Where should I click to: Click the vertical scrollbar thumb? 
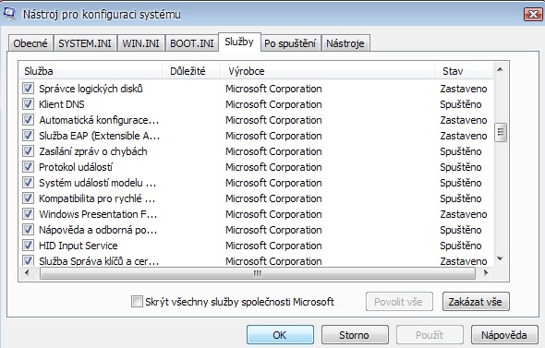pyautogui.click(x=501, y=132)
